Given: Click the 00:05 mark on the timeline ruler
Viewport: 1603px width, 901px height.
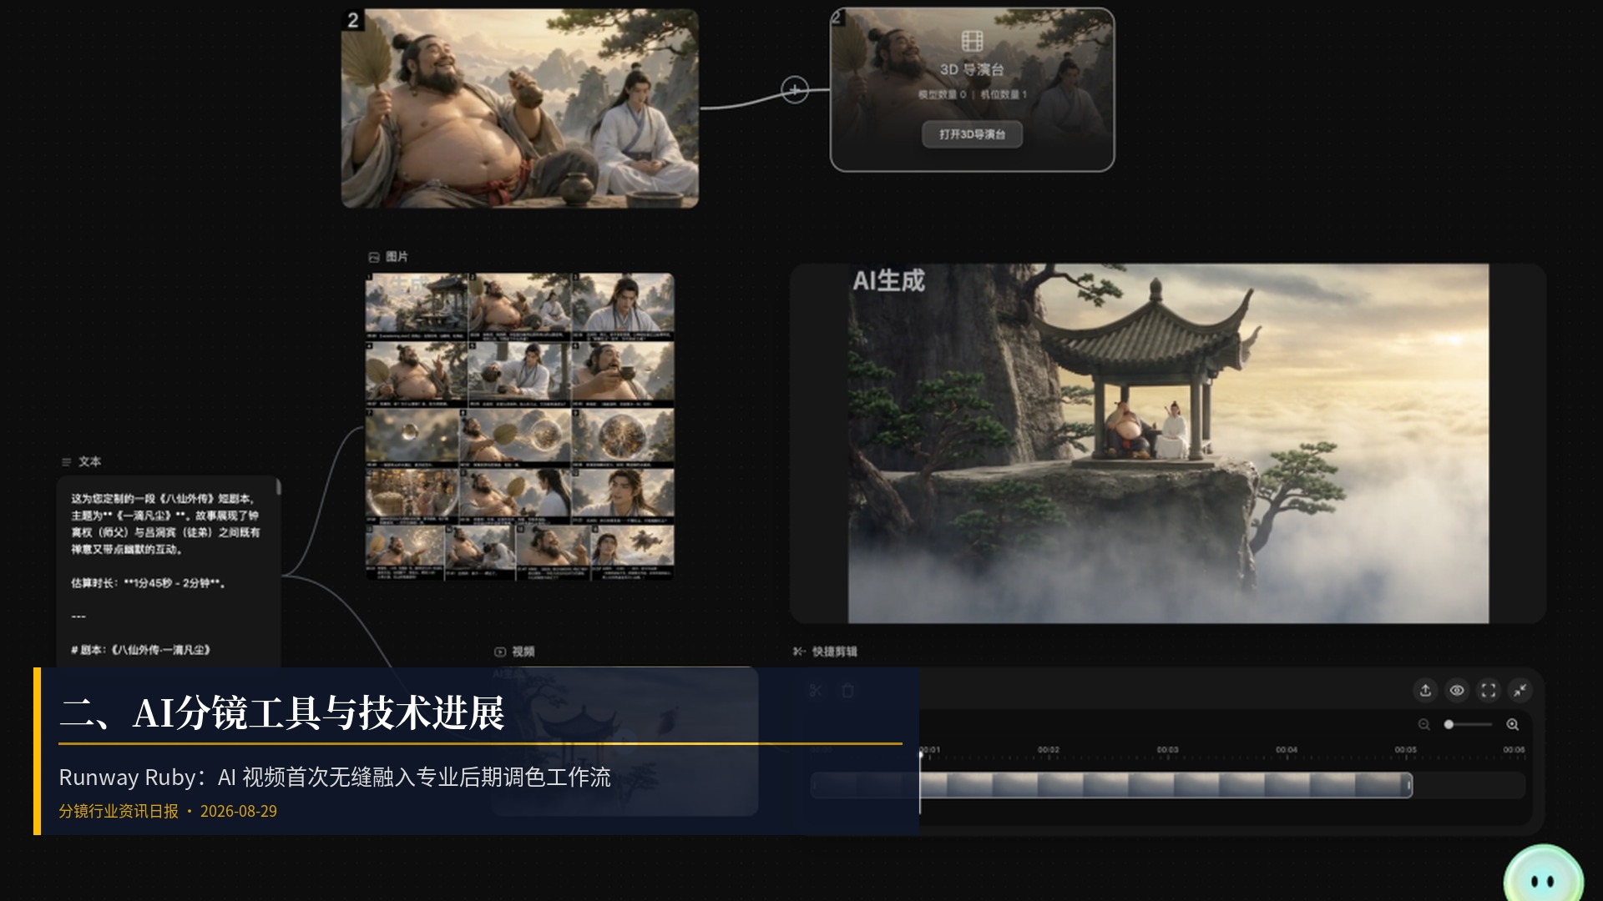Looking at the screenshot, I should (1406, 750).
